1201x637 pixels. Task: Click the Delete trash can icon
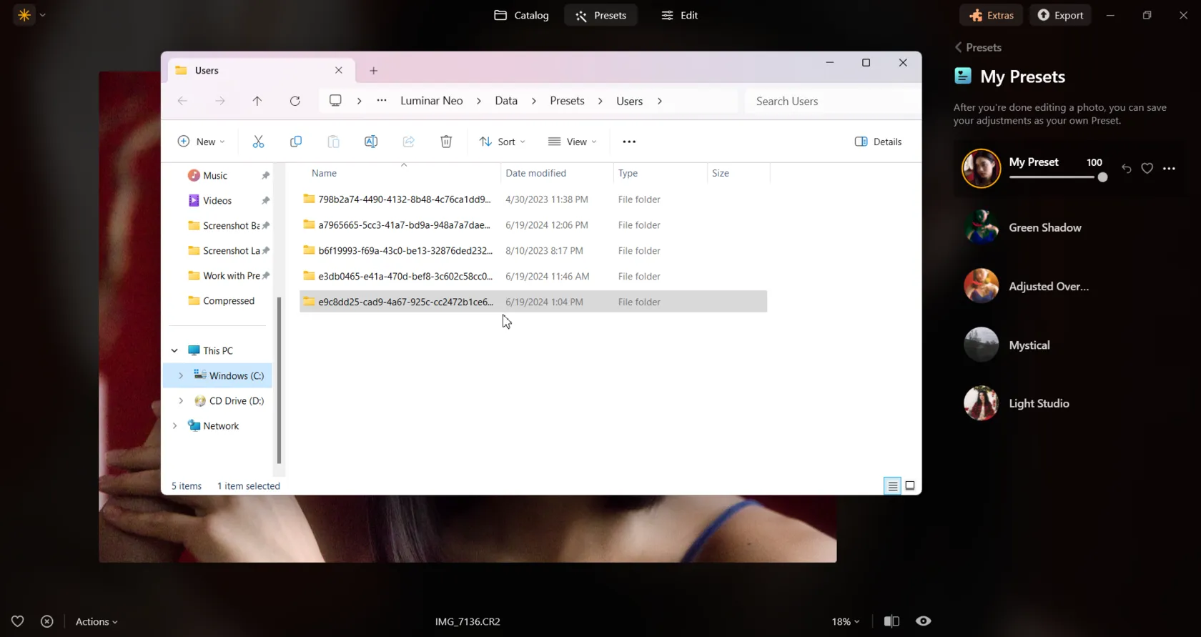coord(446,142)
